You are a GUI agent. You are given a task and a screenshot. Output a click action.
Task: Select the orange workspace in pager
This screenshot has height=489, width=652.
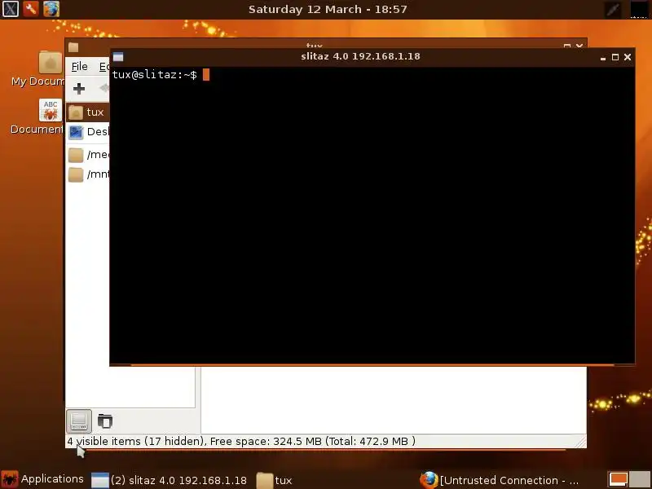pos(618,479)
